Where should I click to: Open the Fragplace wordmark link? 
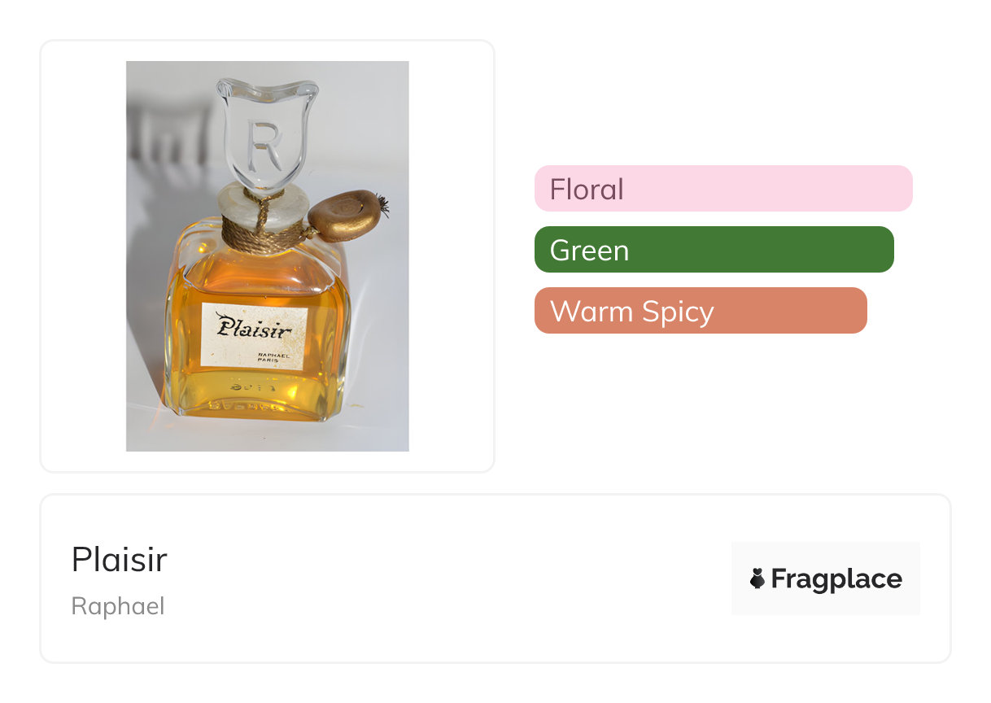[836, 579]
